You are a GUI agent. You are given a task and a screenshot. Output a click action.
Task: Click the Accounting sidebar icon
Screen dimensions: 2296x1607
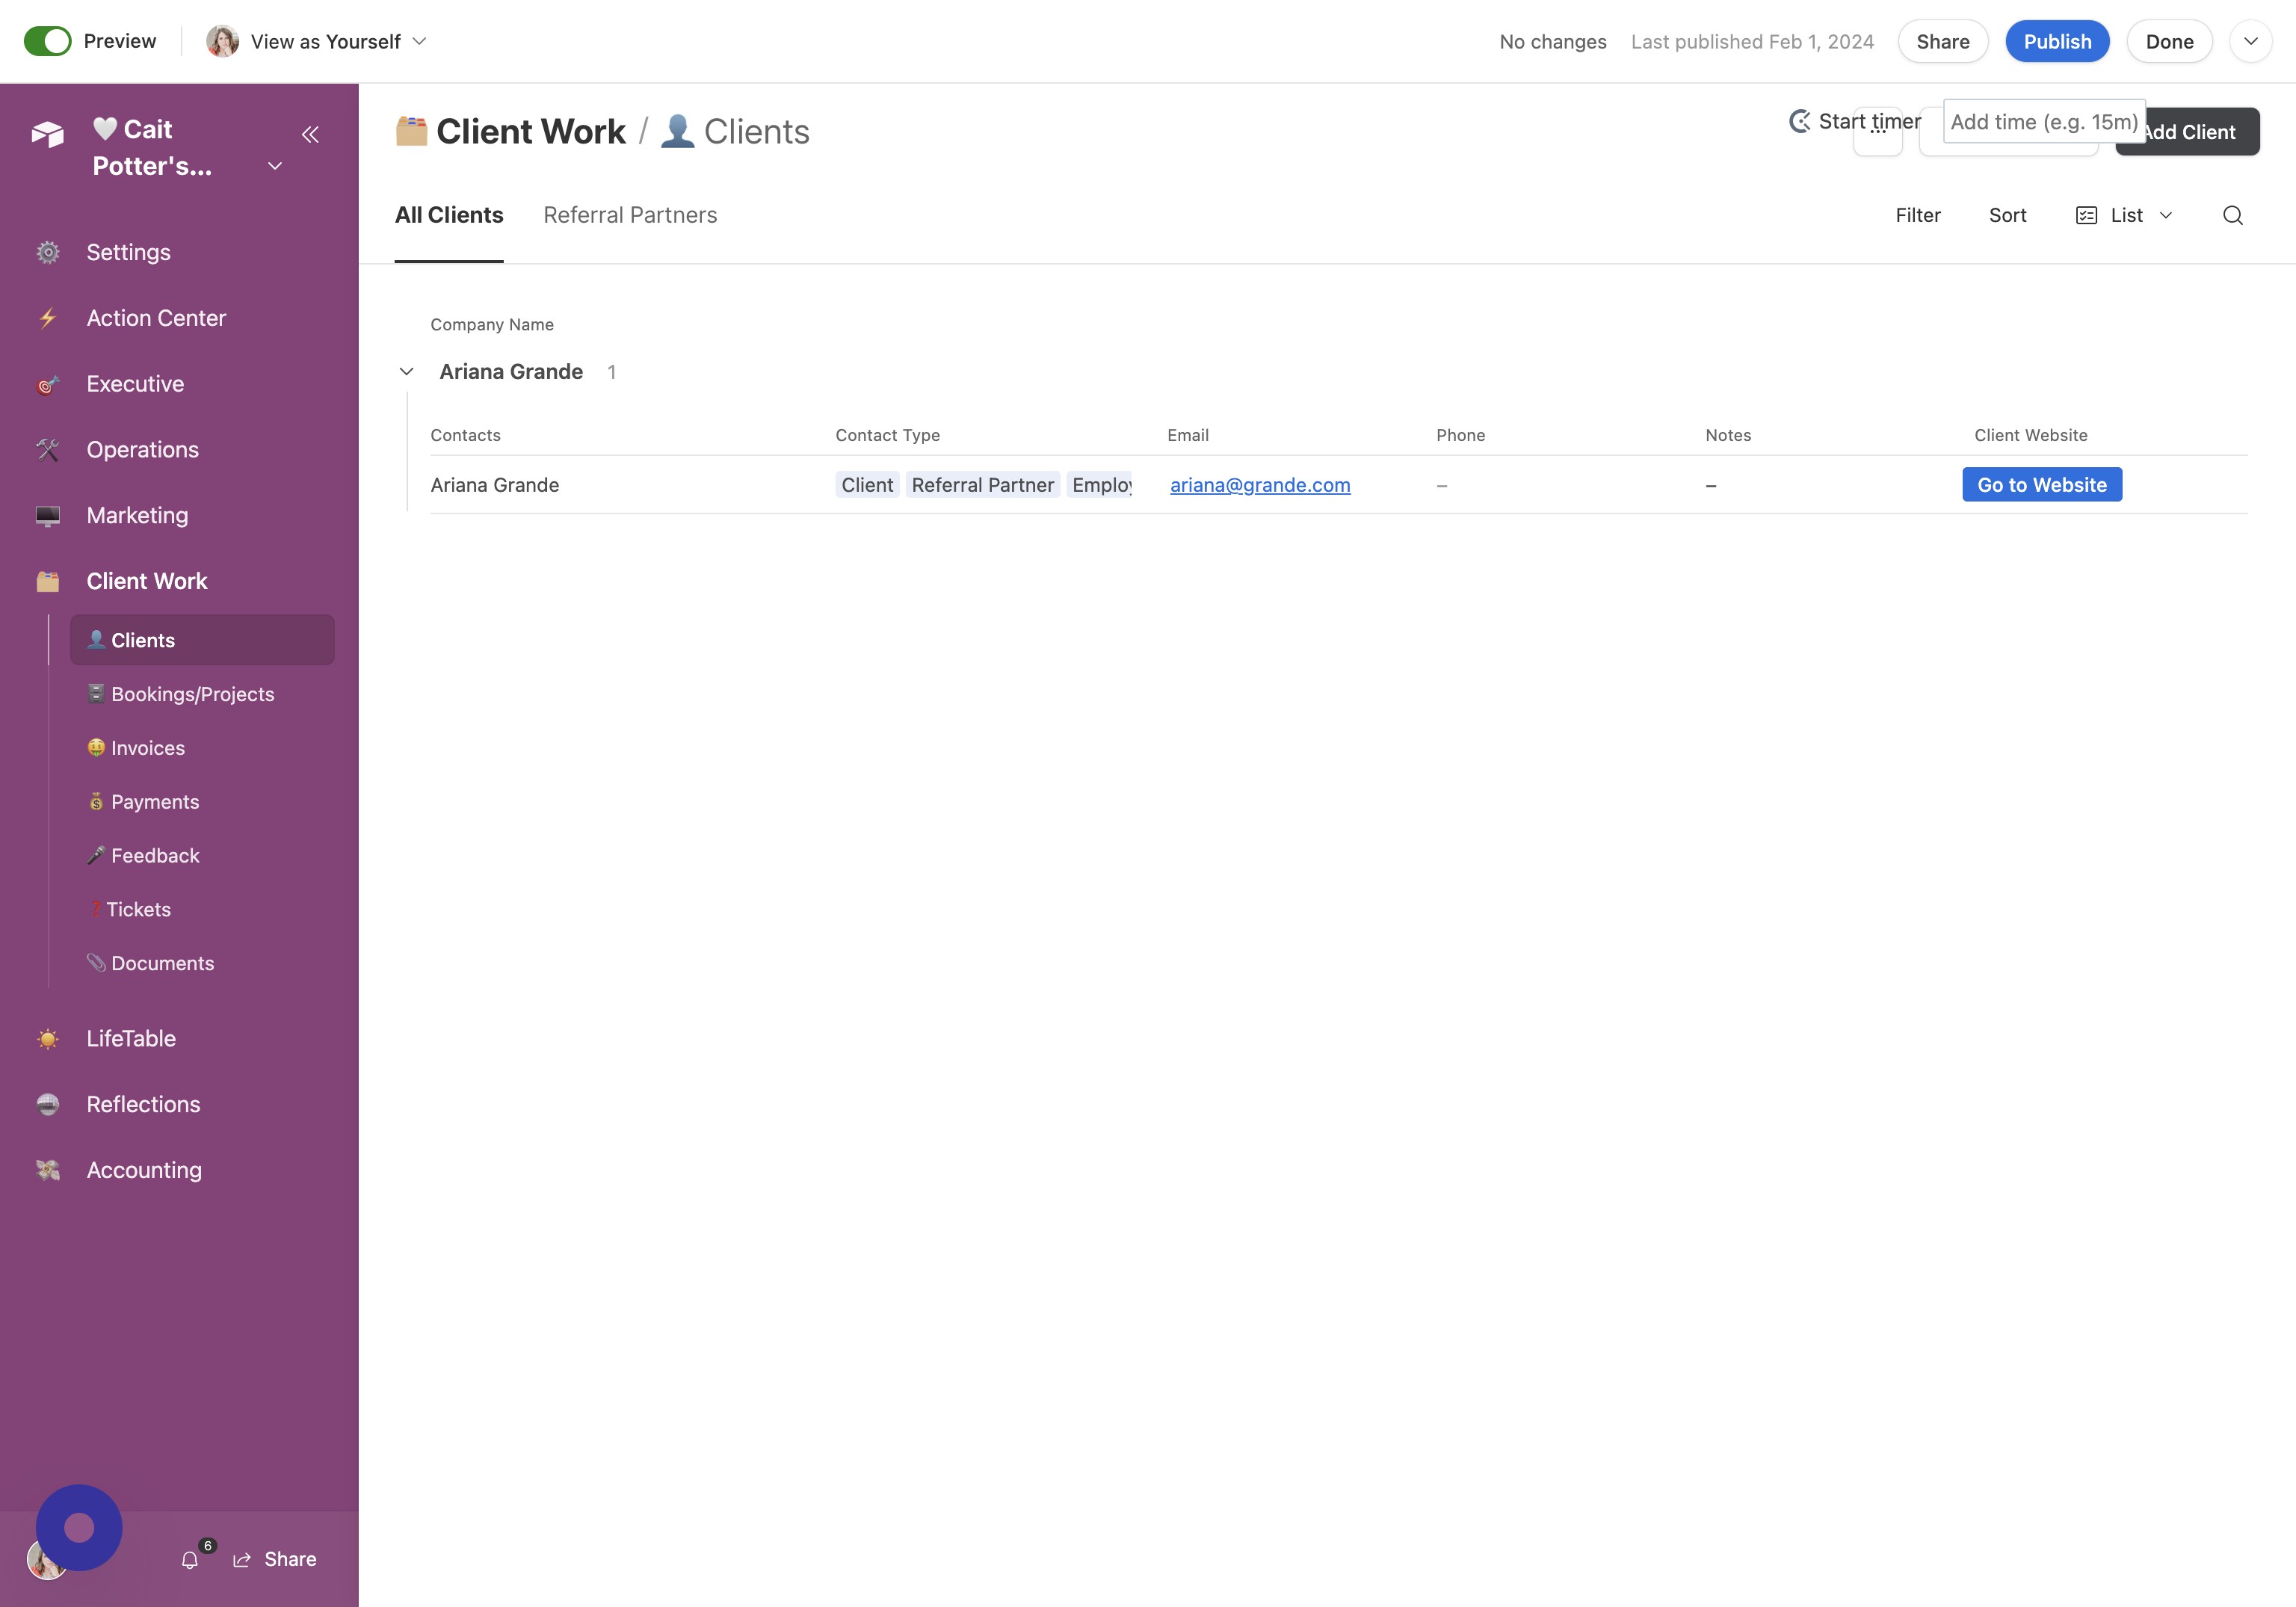[x=48, y=1170]
